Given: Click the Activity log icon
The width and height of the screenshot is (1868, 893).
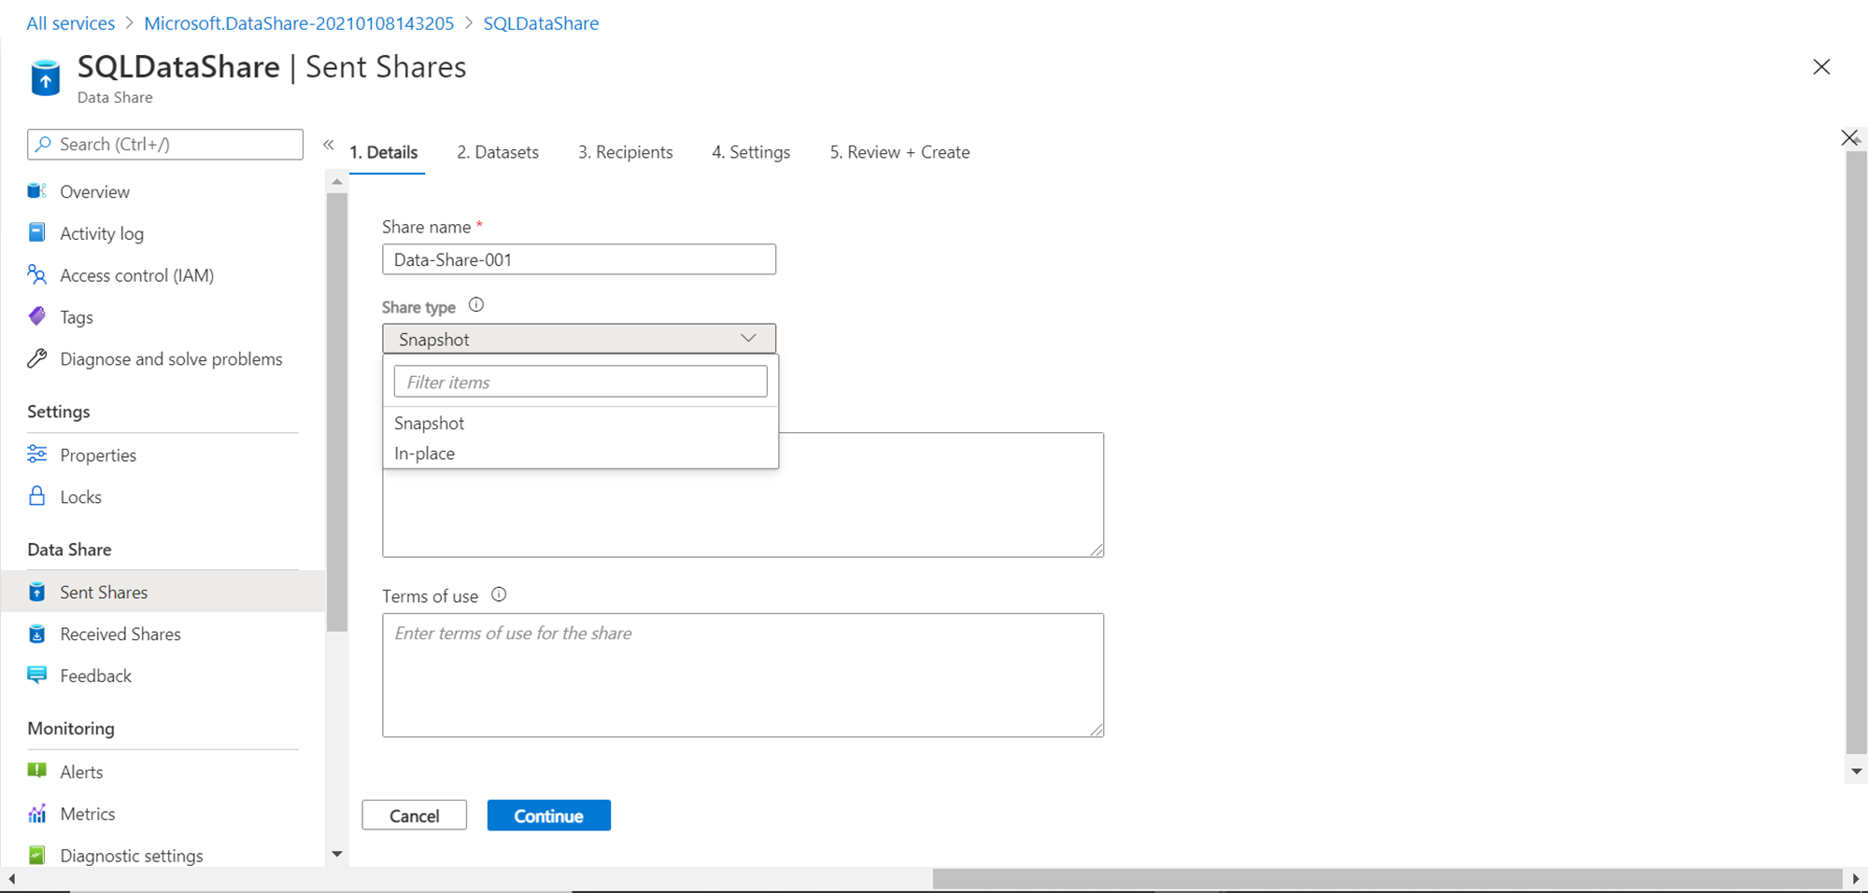Looking at the screenshot, I should (37, 232).
